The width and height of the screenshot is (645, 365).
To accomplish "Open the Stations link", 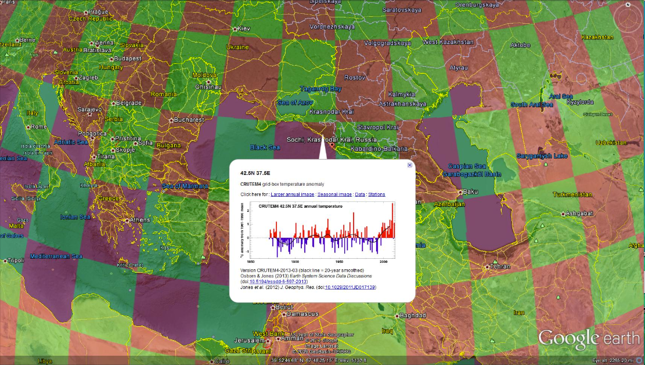I will (x=376, y=194).
